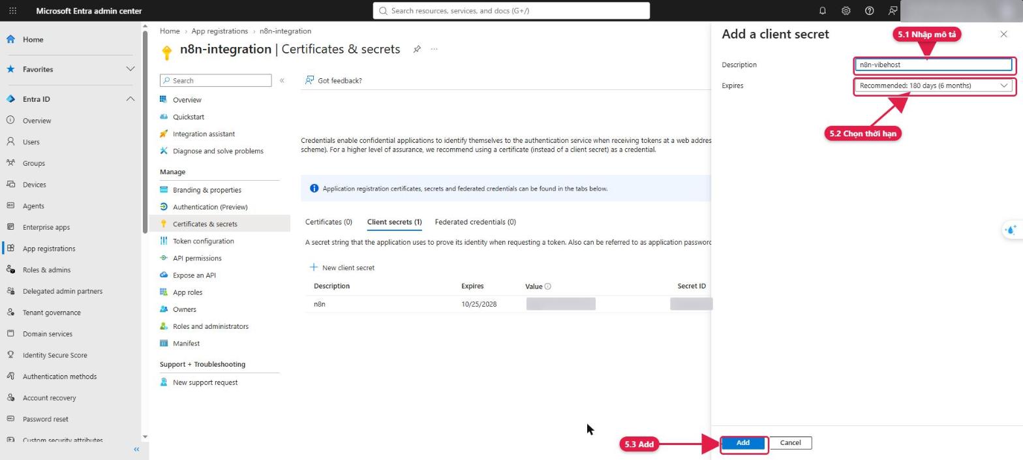This screenshot has width=1023, height=460.
Task: Expand the Favorites section chevron
Action: [130, 69]
